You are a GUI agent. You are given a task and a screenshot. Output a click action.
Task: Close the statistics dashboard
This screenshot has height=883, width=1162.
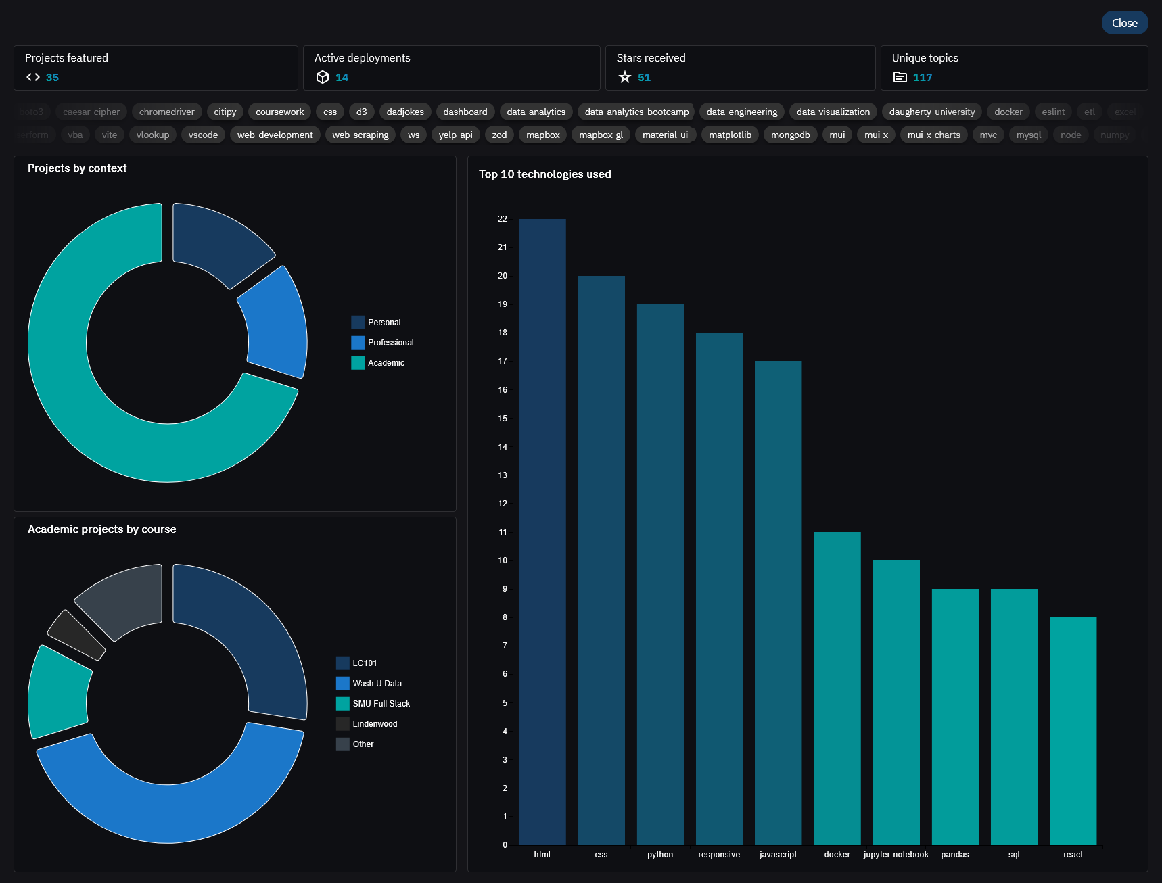(1124, 23)
